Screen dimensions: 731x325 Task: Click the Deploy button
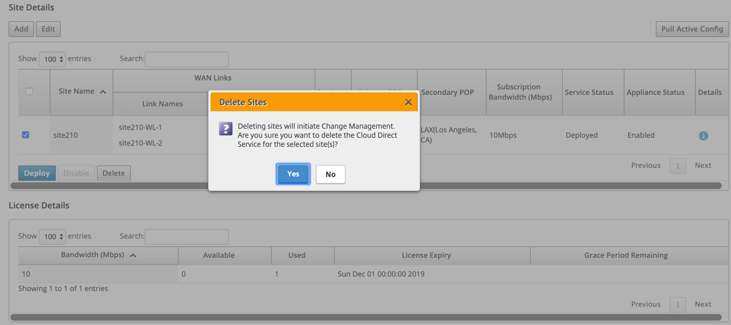37,173
